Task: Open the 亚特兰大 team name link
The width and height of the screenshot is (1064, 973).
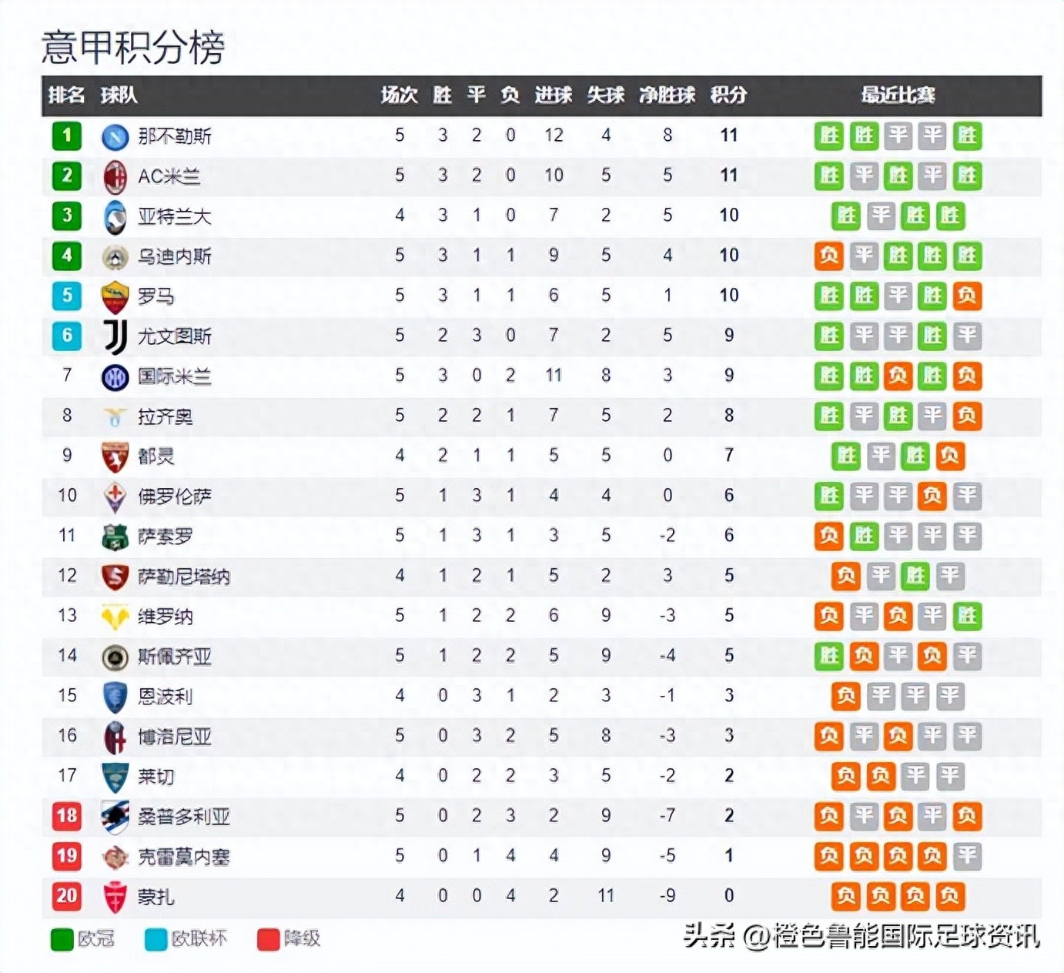Action: coord(174,217)
